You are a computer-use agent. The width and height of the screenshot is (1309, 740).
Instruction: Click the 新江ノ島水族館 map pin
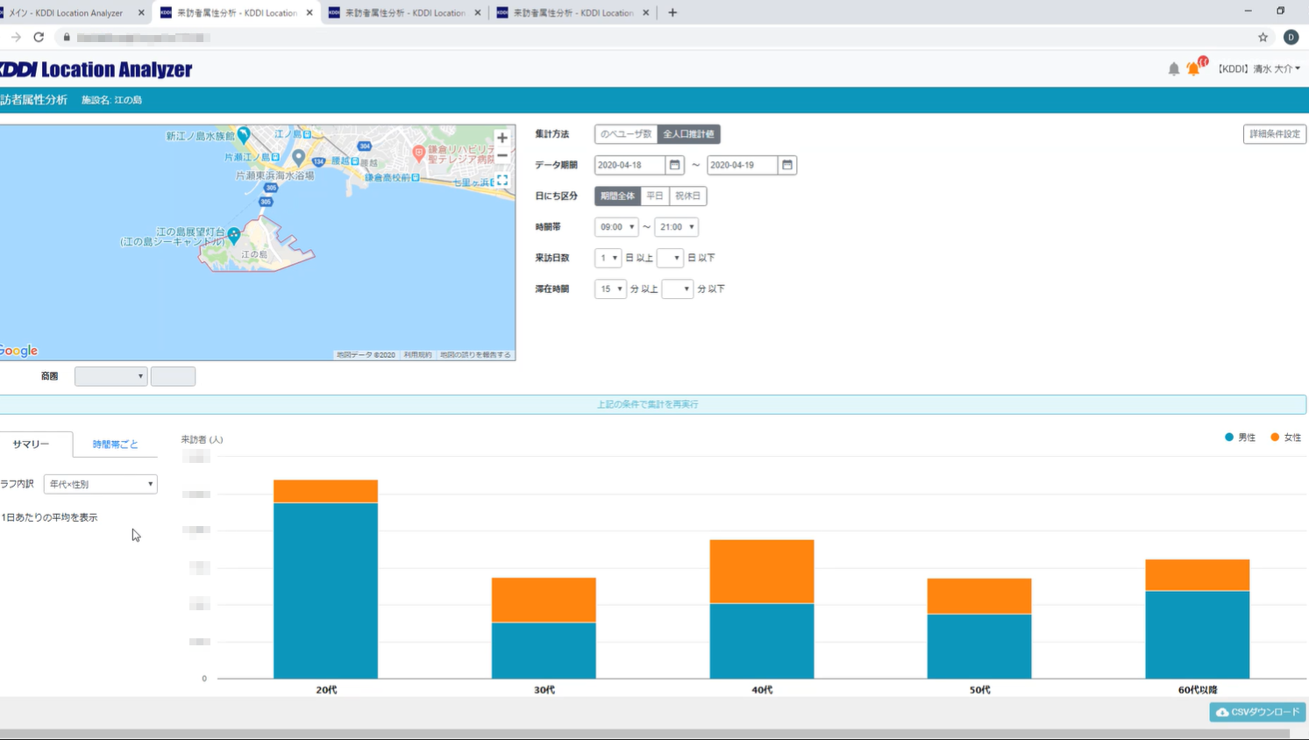click(244, 135)
